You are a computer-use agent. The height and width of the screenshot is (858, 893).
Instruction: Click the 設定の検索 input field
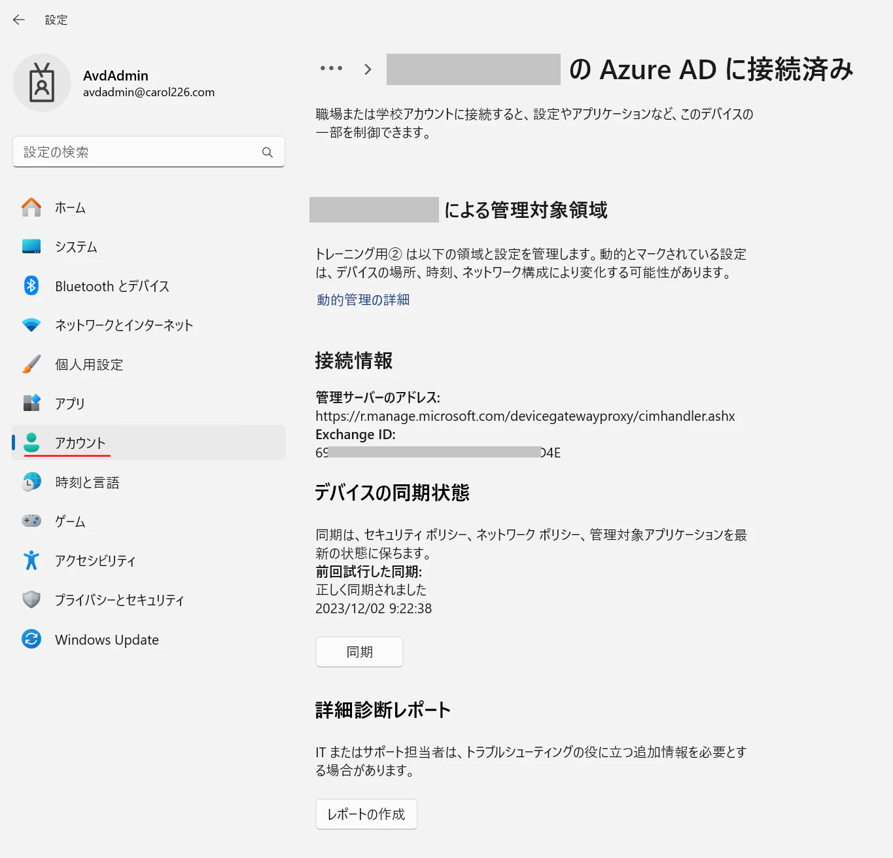coord(149,152)
